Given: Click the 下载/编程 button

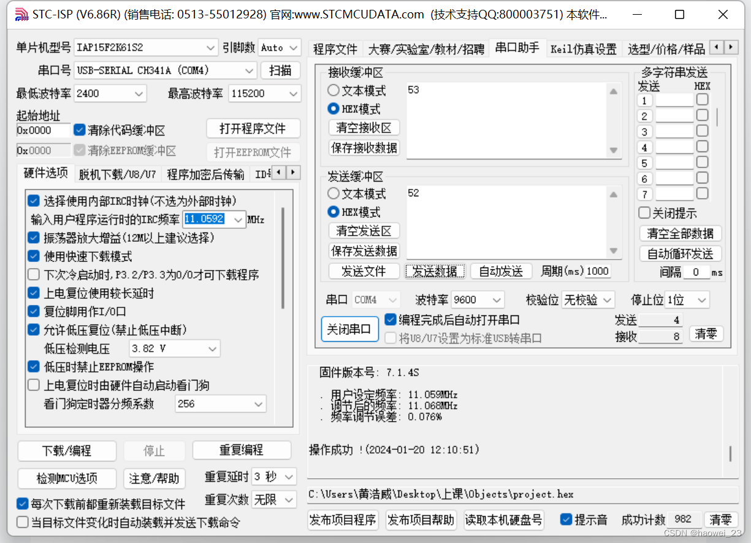Looking at the screenshot, I should 67,450.
